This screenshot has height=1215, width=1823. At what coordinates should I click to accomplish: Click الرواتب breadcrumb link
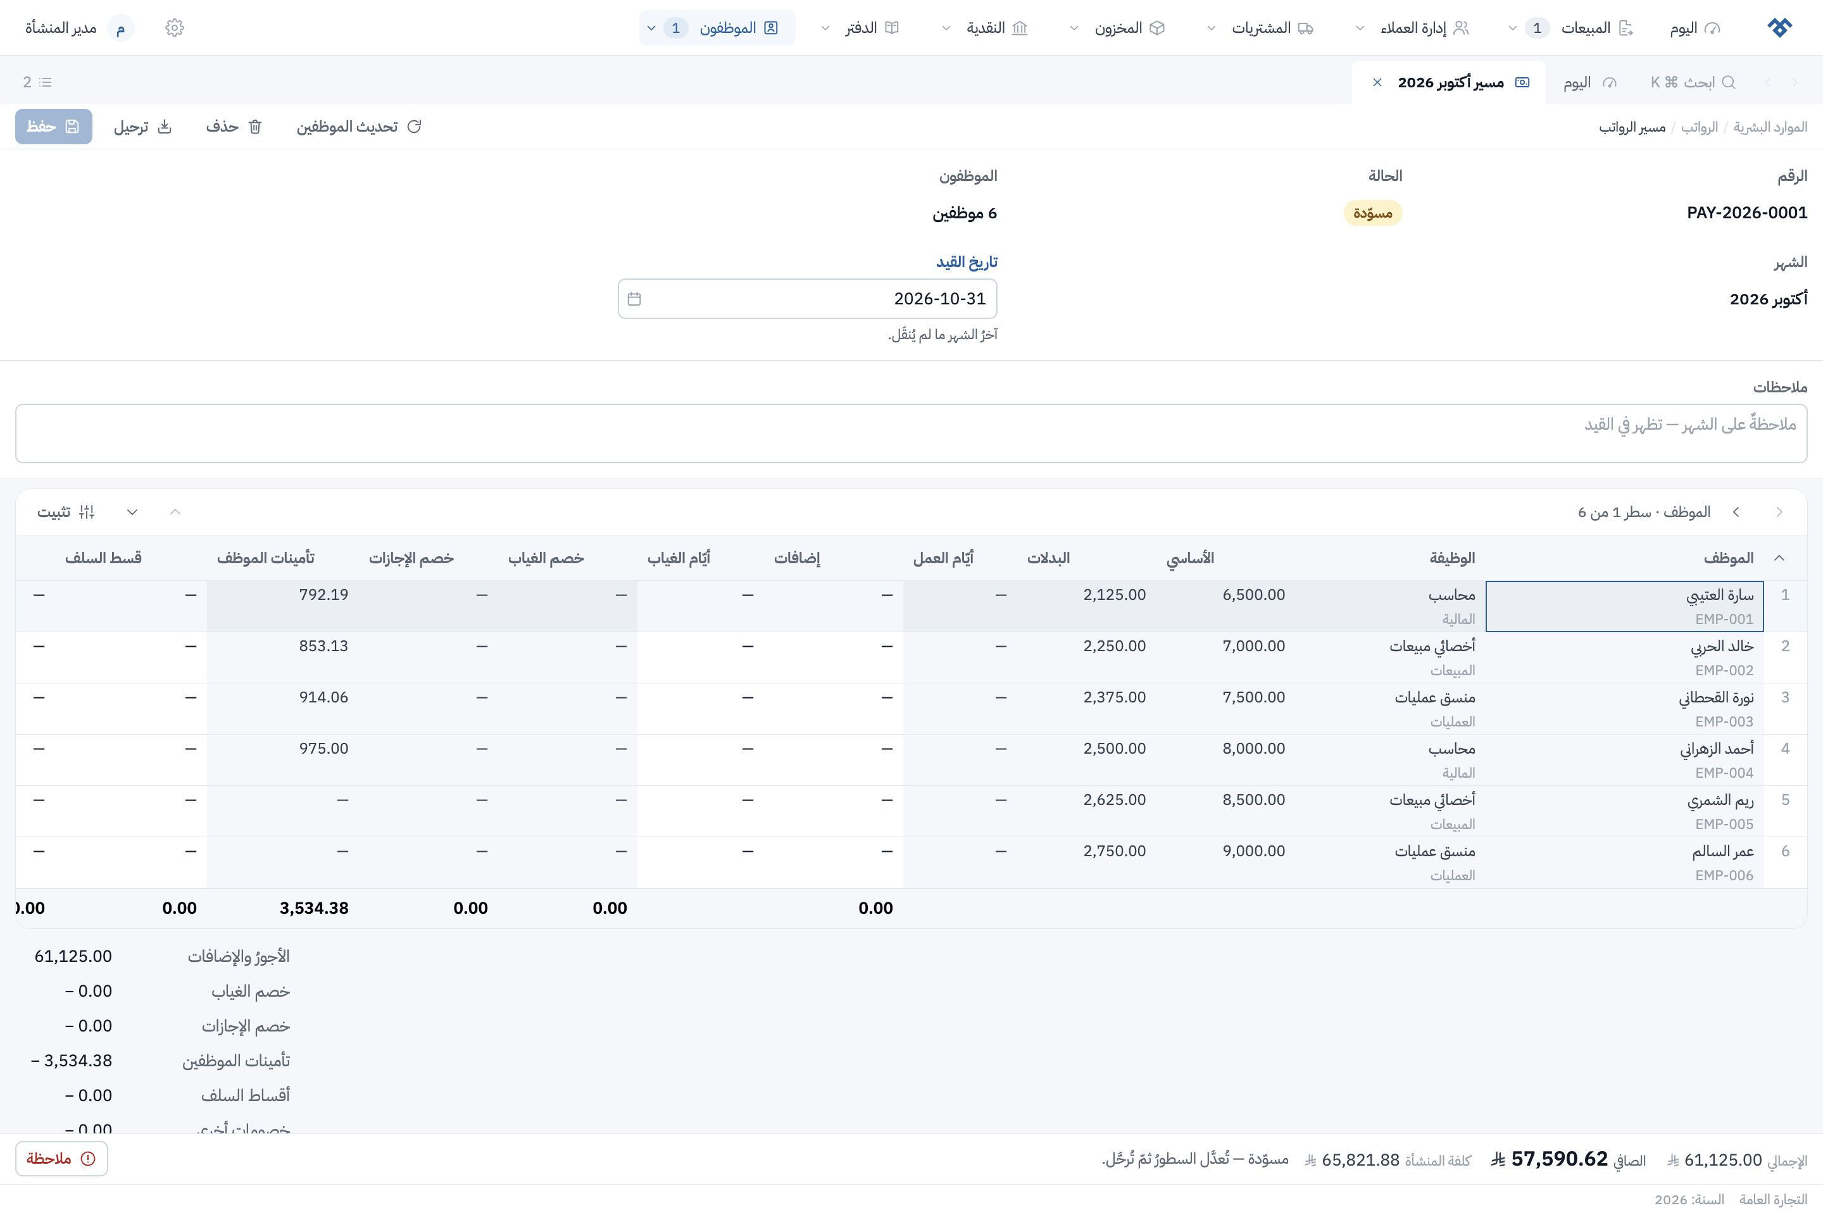(x=1700, y=127)
